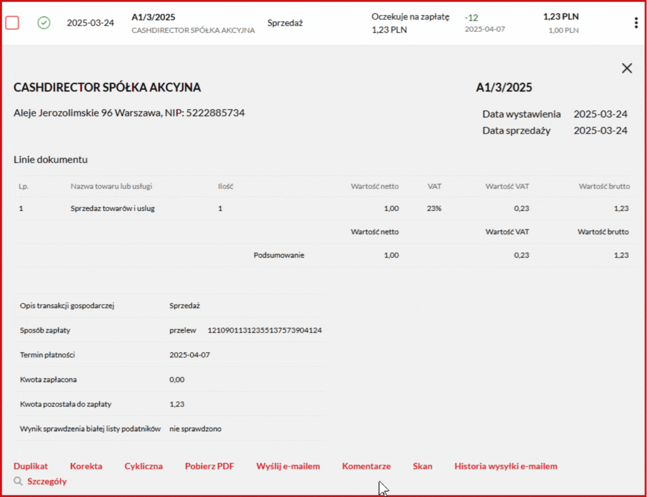This screenshot has height=497, width=647.
Task: Click the Termin płatności value 2025-04-07
Action: pos(190,355)
